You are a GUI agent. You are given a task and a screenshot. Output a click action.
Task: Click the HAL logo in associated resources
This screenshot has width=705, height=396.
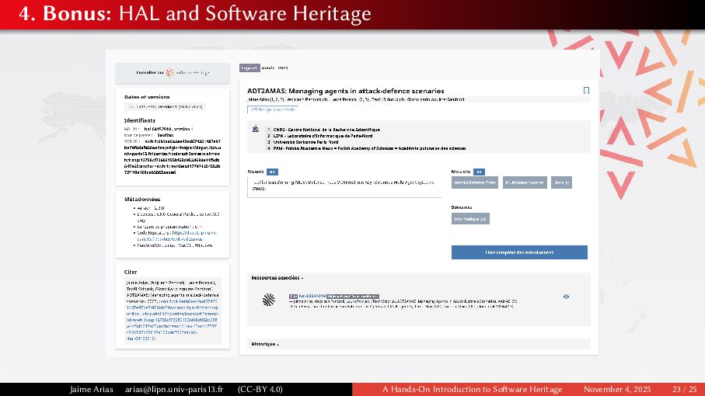pos(268,300)
